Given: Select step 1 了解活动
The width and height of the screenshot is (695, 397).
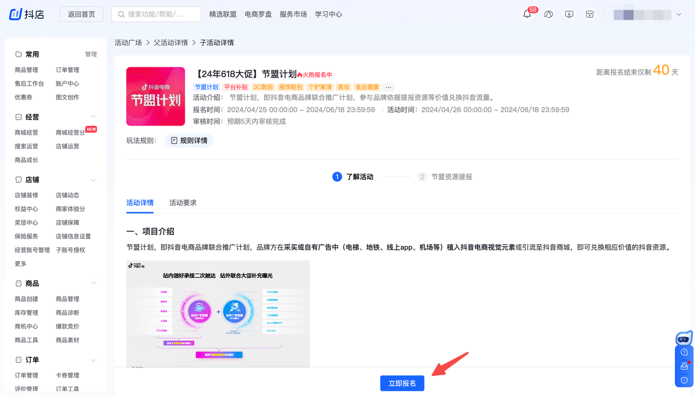Looking at the screenshot, I should pos(353,177).
